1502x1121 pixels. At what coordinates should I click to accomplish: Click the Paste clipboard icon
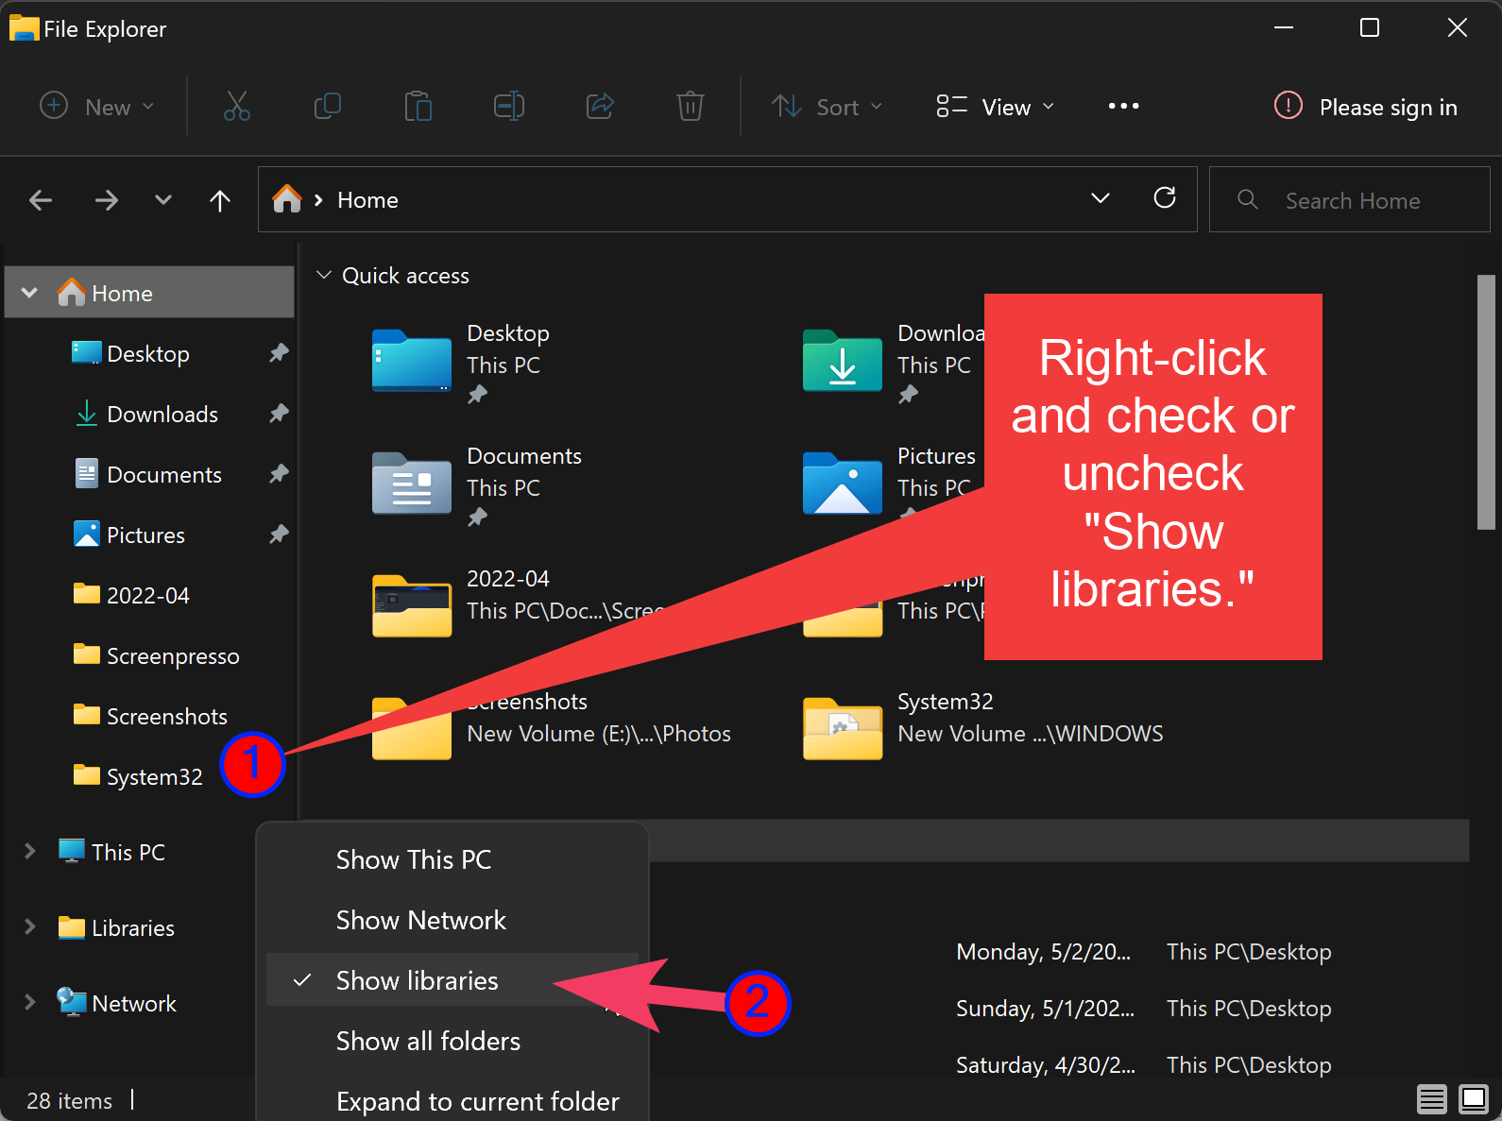pos(418,106)
